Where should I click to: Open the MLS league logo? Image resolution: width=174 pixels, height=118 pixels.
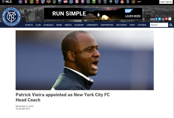[7, 2]
